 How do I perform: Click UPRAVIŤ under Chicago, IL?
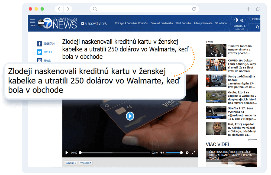[x=240, y=30]
